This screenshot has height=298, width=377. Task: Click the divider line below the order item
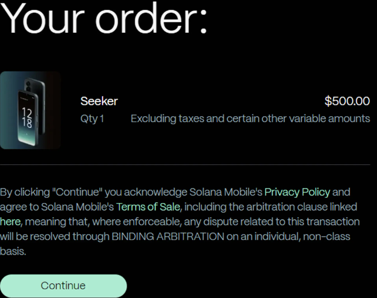click(x=185, y=165)
